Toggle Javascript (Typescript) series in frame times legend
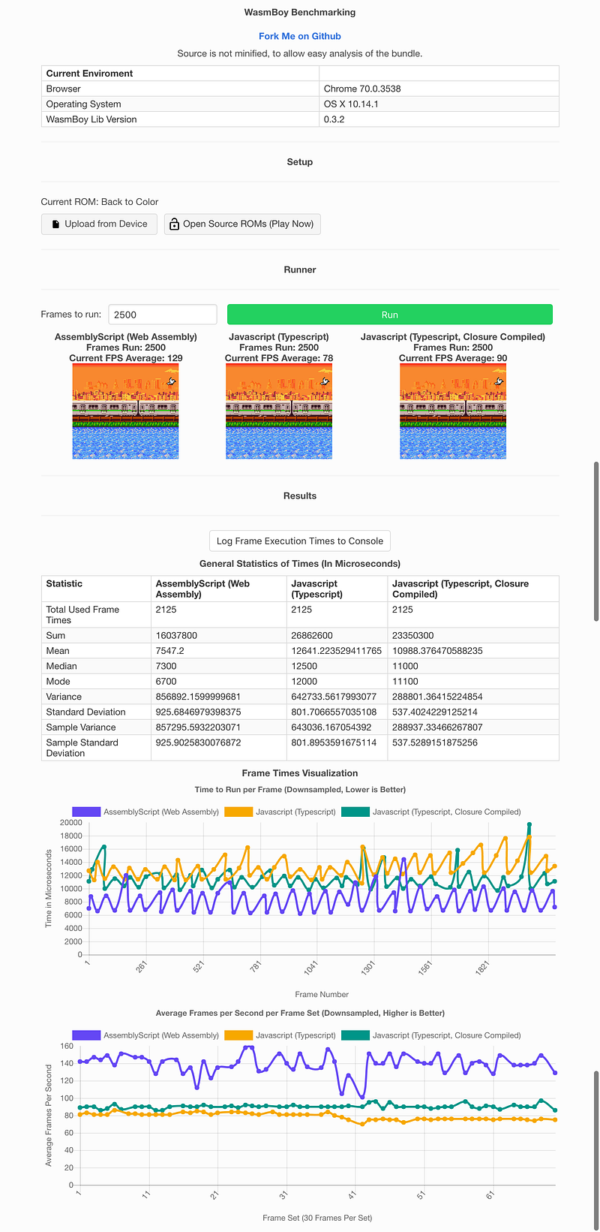The width and height of the screenshot is (600, 1232). point(280,812)
